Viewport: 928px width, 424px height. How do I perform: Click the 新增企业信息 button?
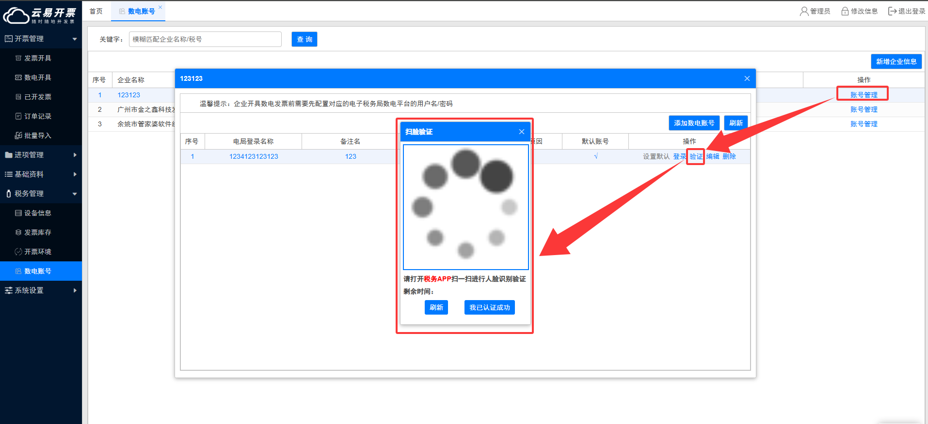coord(896,61)
